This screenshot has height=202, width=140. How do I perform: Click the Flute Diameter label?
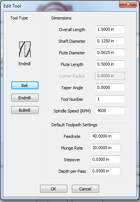[x=72, y=53]
